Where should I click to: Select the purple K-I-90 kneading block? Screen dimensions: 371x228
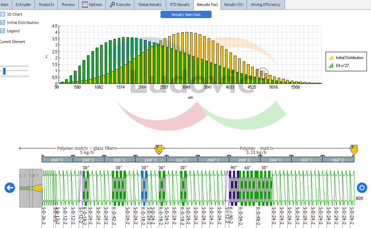[x=234, y=188]
